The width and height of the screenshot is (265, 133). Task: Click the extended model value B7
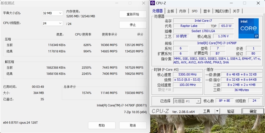point(218,54)
